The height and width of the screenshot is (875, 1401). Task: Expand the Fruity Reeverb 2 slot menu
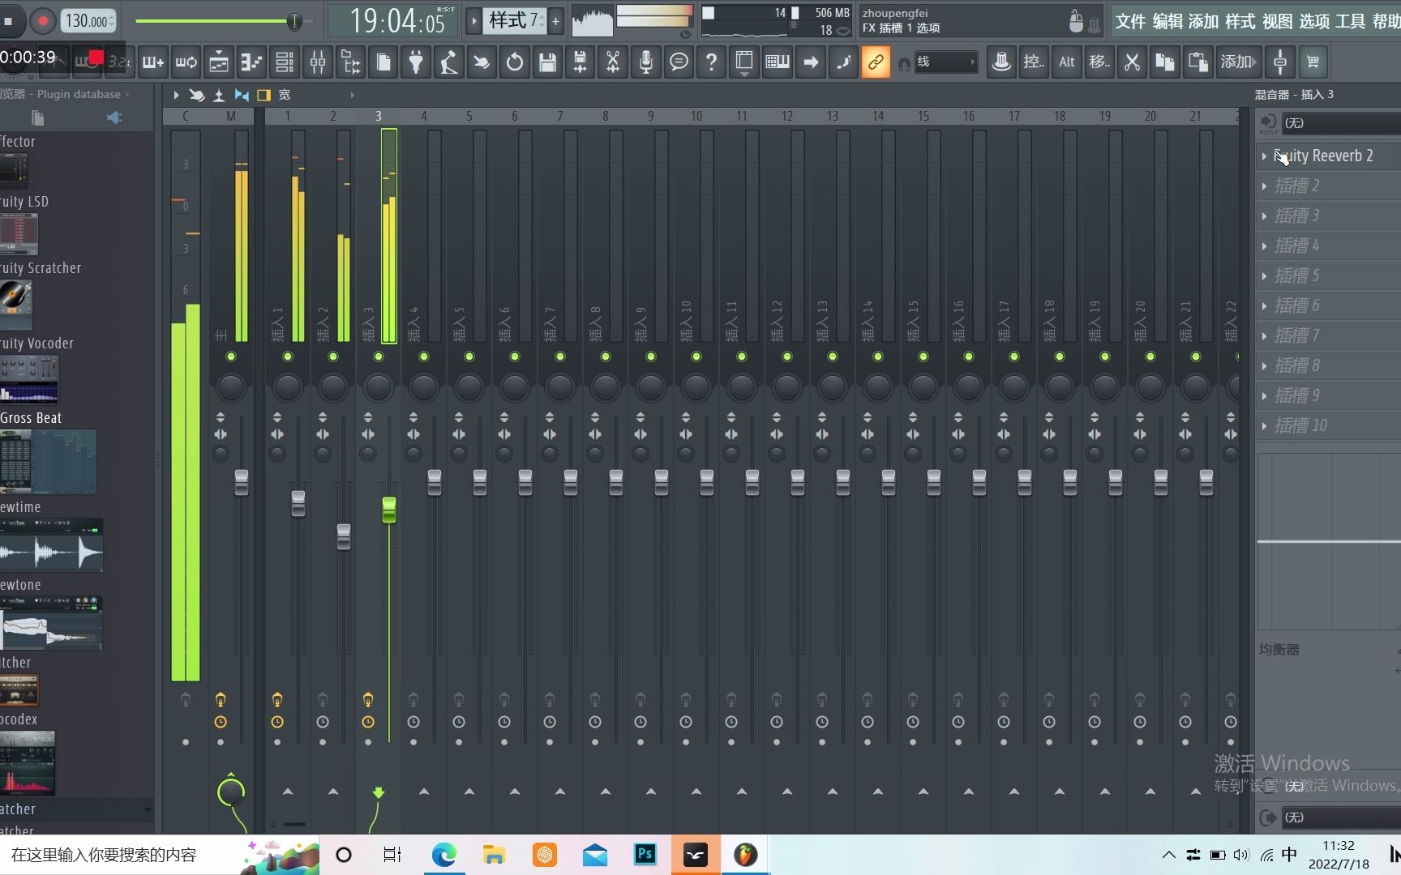tap(1264, 156)
